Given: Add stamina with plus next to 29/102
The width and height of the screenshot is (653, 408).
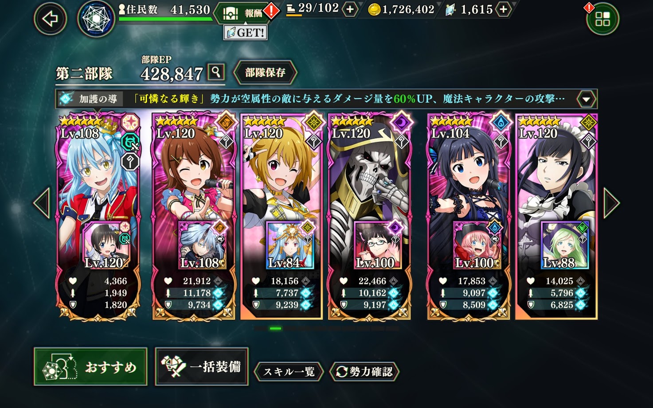Looking at the screenshot, I should (x=350, y=9).
